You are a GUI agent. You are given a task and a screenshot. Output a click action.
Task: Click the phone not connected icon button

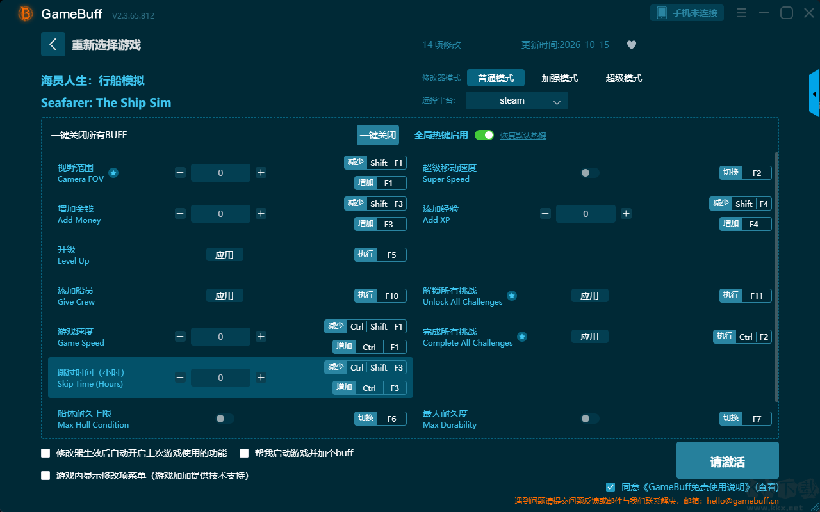click(687, 13)
